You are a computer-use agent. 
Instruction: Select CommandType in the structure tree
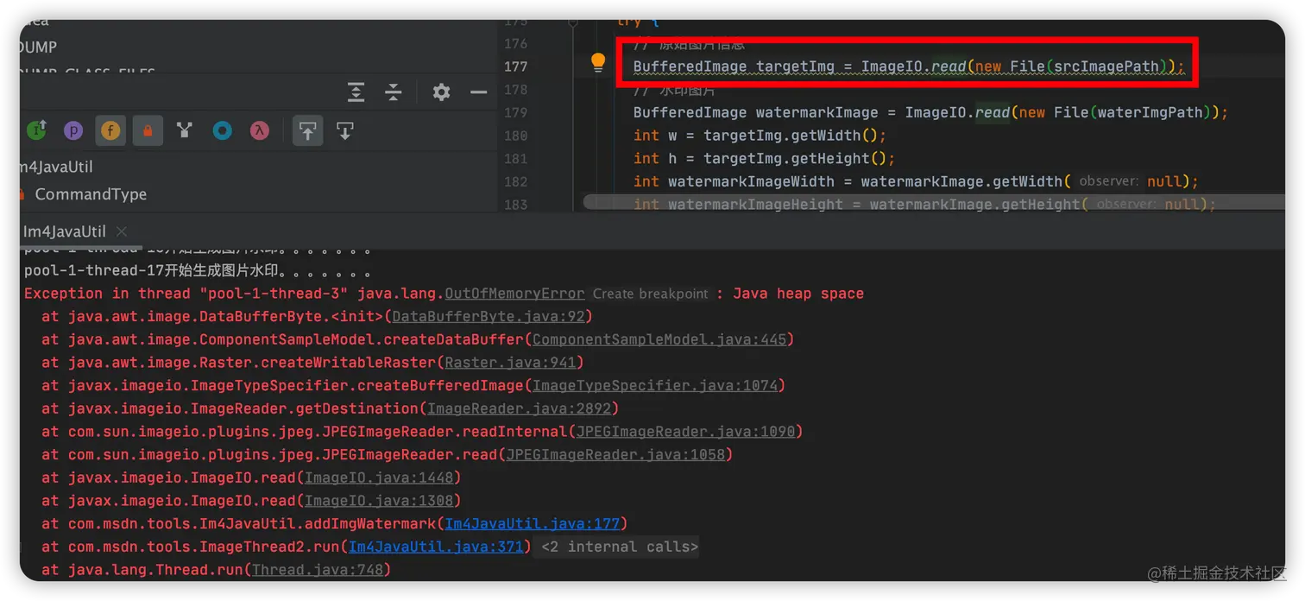91,194
